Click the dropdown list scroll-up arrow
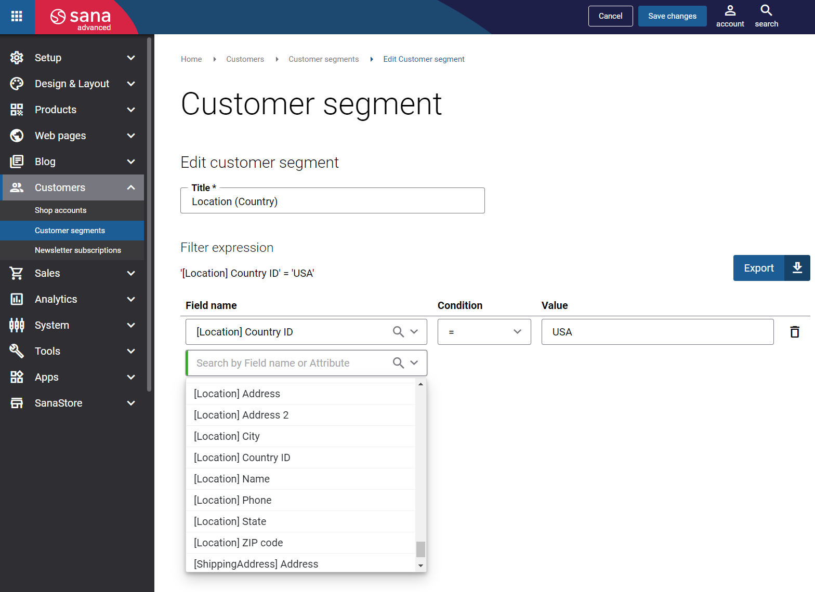The image size is (815, 592). click(420, 384)
